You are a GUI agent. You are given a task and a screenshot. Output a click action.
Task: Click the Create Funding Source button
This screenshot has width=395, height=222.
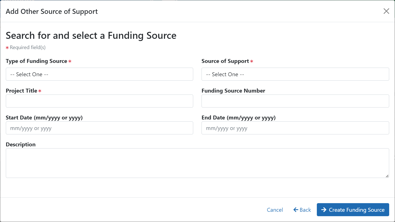click(x=353, y=210)
